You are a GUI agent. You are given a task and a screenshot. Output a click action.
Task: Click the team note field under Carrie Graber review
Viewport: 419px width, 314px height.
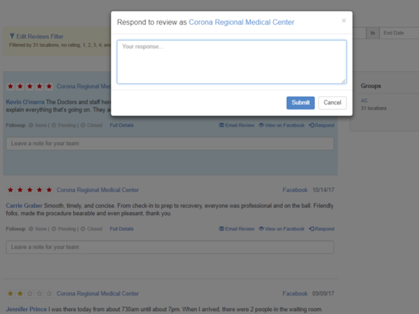(170, 247)
